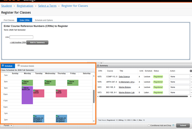The image size is (192, 129).
Task: Open the Marine Biology title link in Summary
Action: tap(125, 87)
